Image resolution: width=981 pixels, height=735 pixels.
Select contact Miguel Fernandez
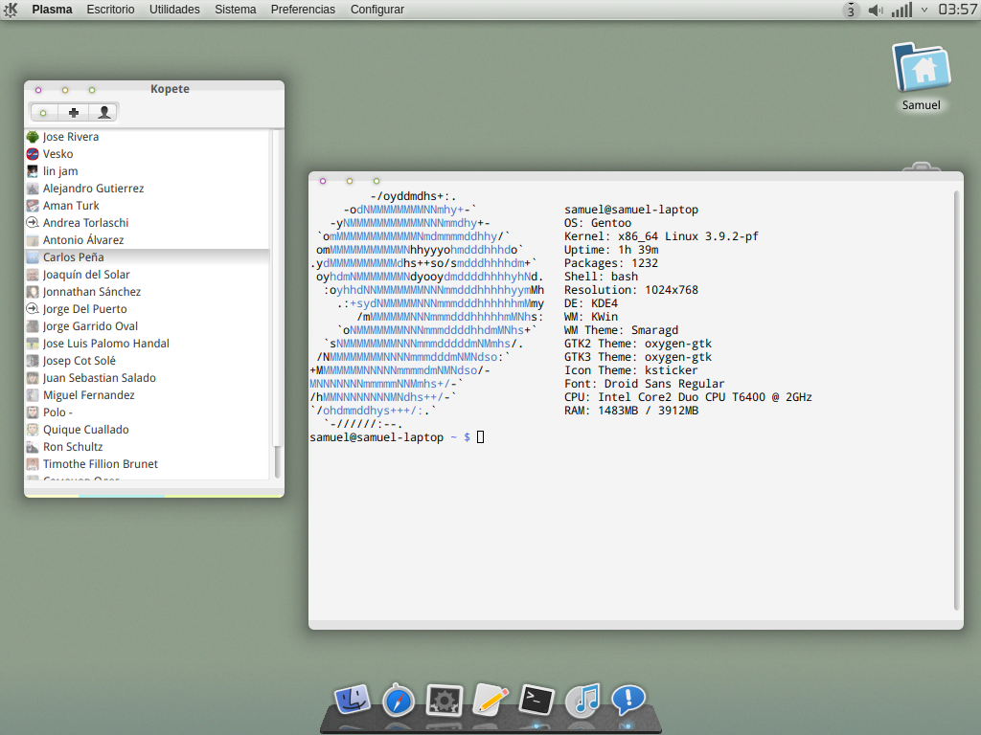pyautogui.click(x=147, y=395)
